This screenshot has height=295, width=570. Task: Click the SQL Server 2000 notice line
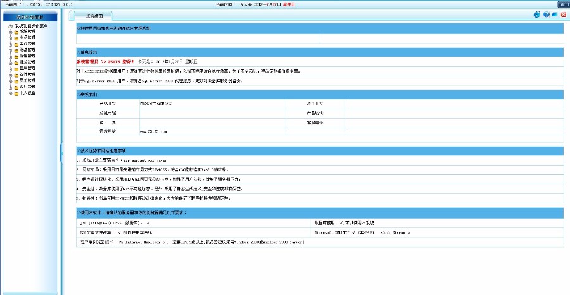(159, 81)
